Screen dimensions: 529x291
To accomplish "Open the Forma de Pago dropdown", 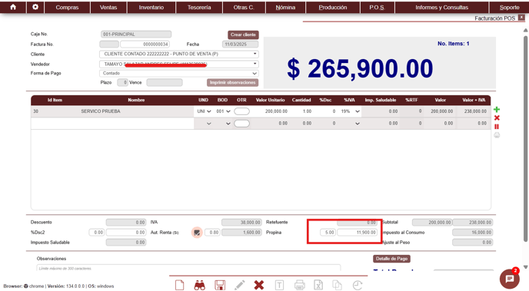I will [x=179, y=73].
